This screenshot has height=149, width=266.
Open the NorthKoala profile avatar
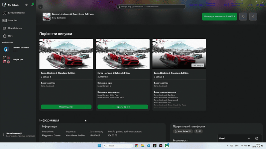point(4,5)
